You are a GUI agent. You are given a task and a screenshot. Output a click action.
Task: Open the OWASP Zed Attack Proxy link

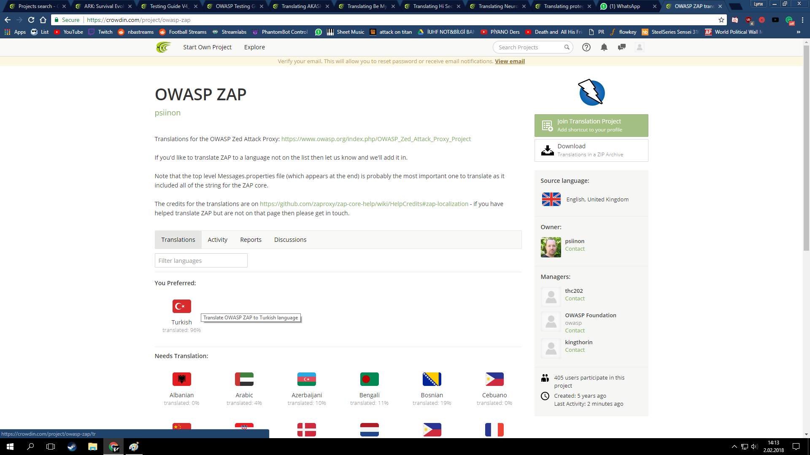click(x=376, y=139)
